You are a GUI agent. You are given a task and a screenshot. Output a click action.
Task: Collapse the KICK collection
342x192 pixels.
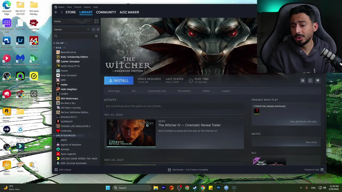[54, 47]
